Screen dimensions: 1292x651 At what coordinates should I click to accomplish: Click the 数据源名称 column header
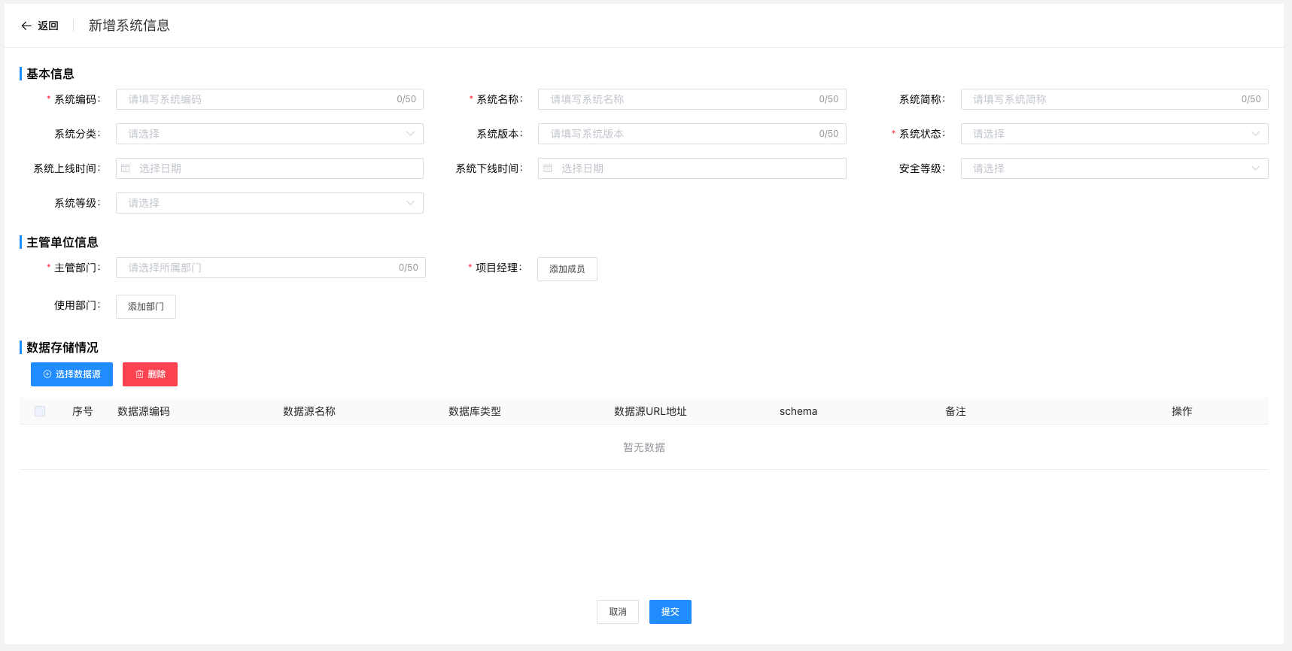(x=309, y=411)
